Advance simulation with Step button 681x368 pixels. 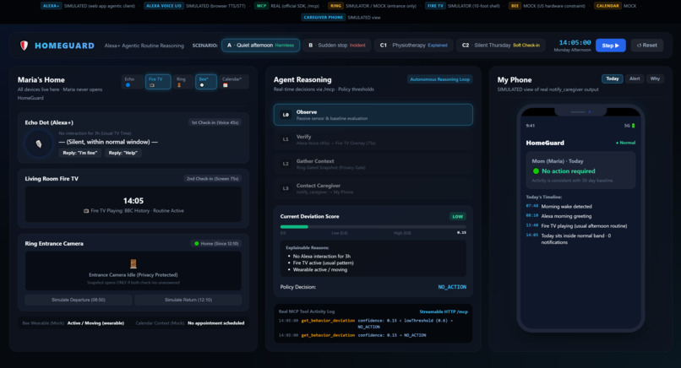click(610, 45)
